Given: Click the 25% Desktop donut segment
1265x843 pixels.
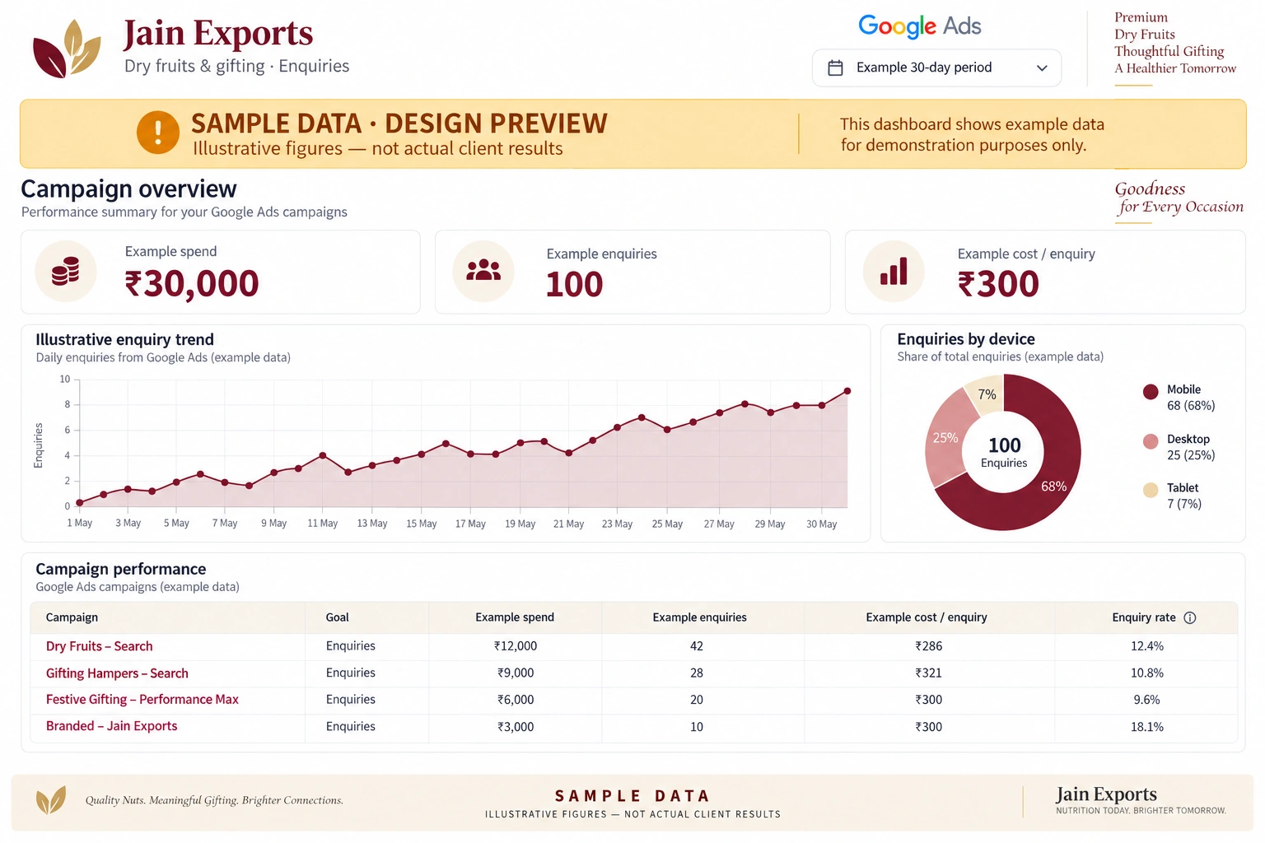Looking at the screenshot, I should point(945,437).
